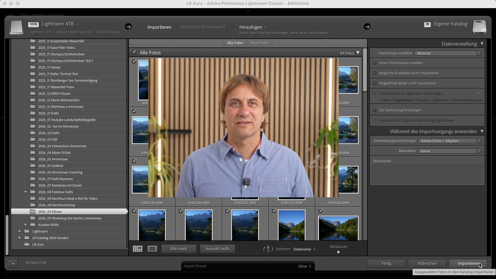Check Abgelehnte Bilder nicht importieren
Image resolution: width=496 pixels, height=279 pixels.
point(375,83)
